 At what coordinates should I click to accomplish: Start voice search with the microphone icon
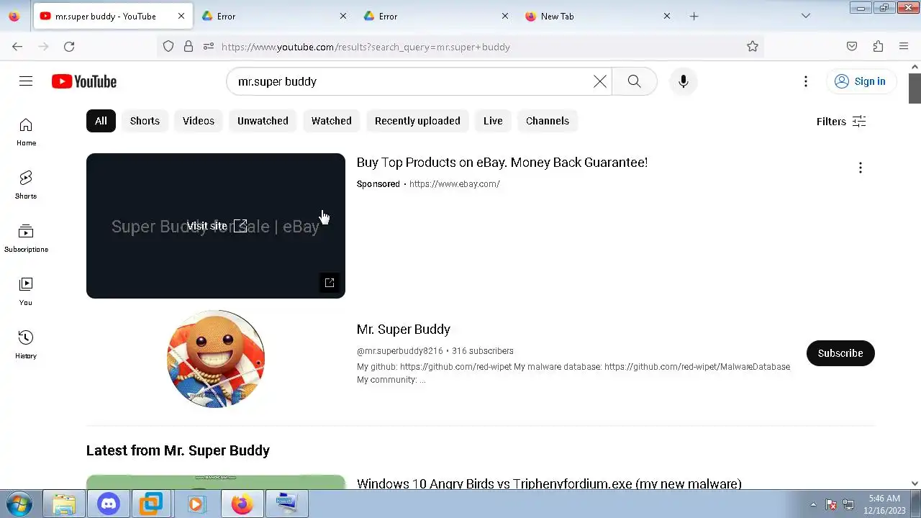pyautogui.click(x=683, y=81)
